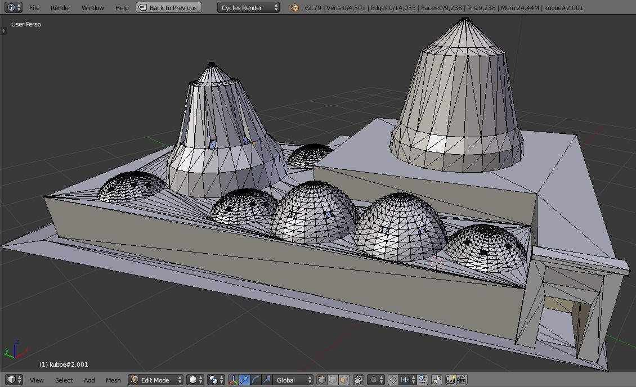This screenshot has width=636, height=387.
Task: Open the Window menu
Action: [x=92, y=8]
